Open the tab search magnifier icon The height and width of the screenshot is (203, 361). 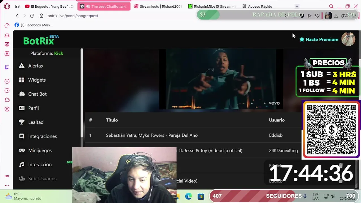point(331,6)
